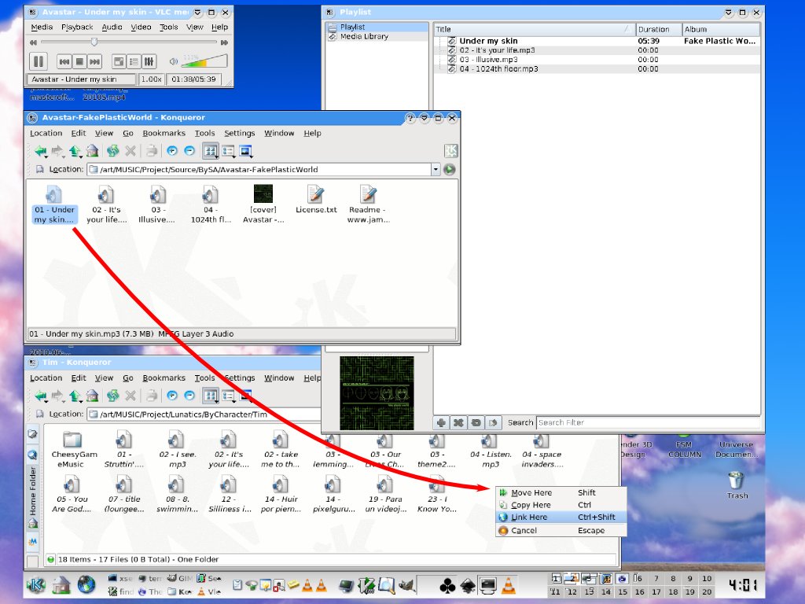The width and height of the screenshot is (805, 604).
Task: Sort playlist by Album column header
Action: click(x=721, y=29)
